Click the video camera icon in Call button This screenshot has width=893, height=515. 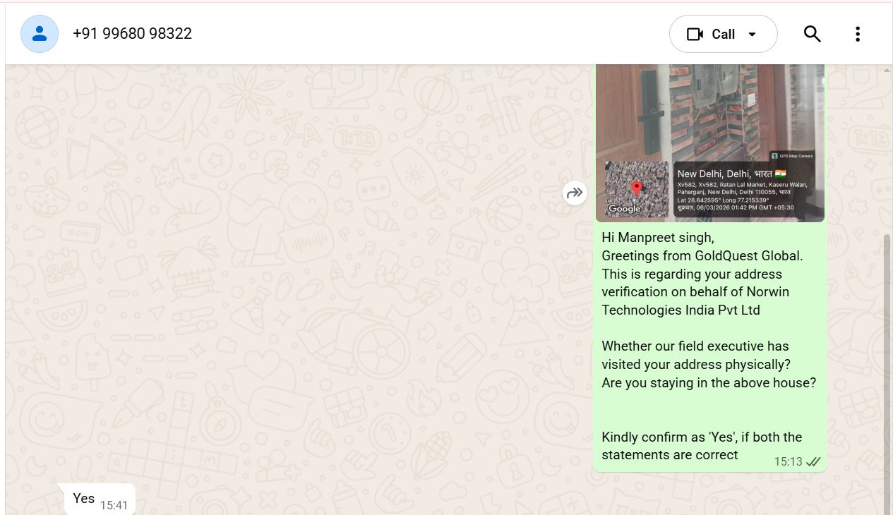[695, 34]
